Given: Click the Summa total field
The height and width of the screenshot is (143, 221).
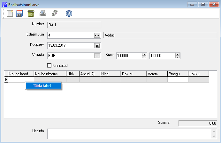Looking at the screenshot, I should point(198,123).
